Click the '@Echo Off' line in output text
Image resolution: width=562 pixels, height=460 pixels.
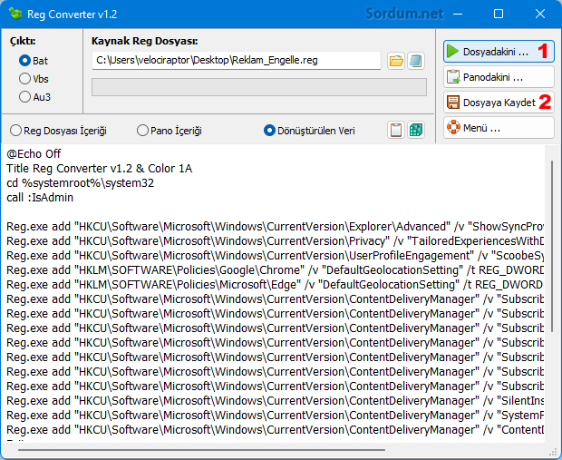(34, 153)
